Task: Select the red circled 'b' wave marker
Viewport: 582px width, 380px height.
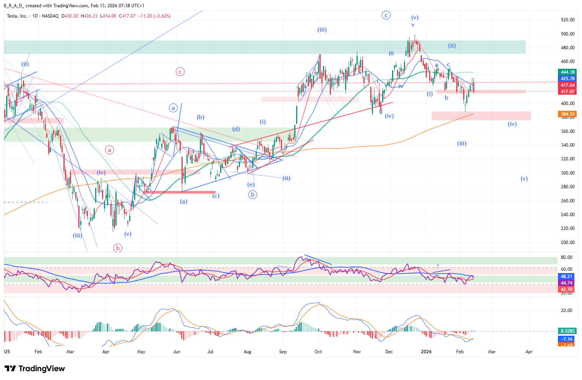Action: click(x=118, y=248)
